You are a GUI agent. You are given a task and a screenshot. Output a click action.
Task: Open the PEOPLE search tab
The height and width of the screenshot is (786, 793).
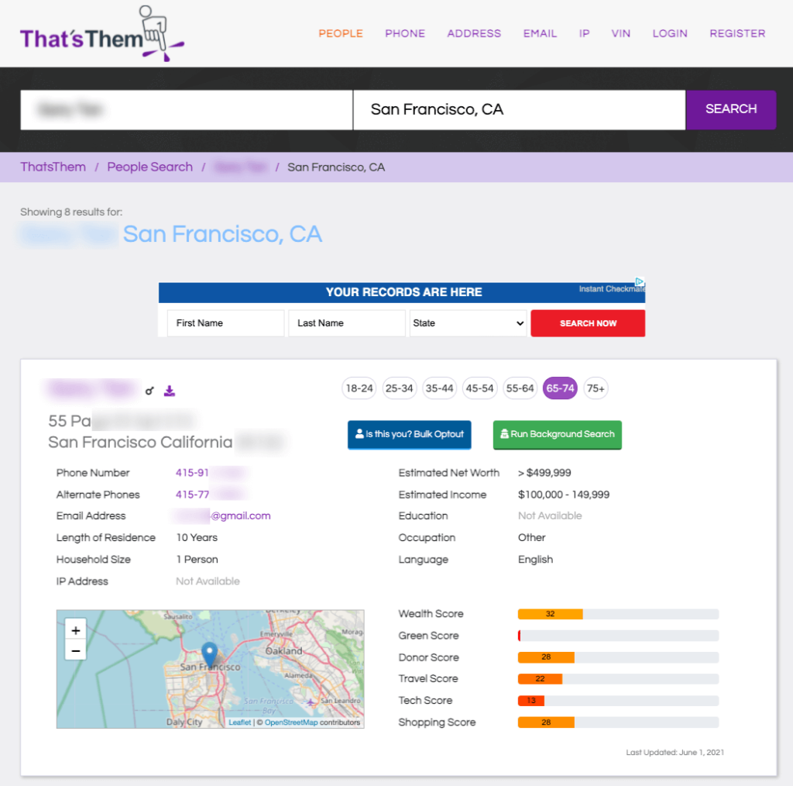341,33
